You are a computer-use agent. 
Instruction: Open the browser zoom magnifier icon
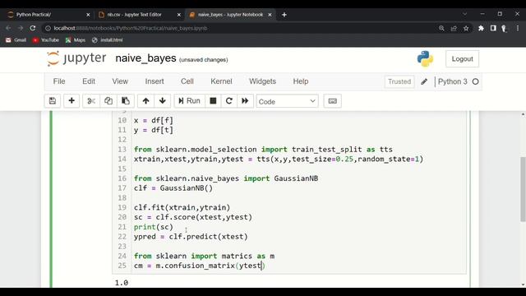(441, 29)
